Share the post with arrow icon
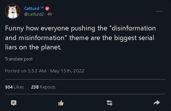The width and height of the screenshot is (171, 111). (x=157, y=102)
